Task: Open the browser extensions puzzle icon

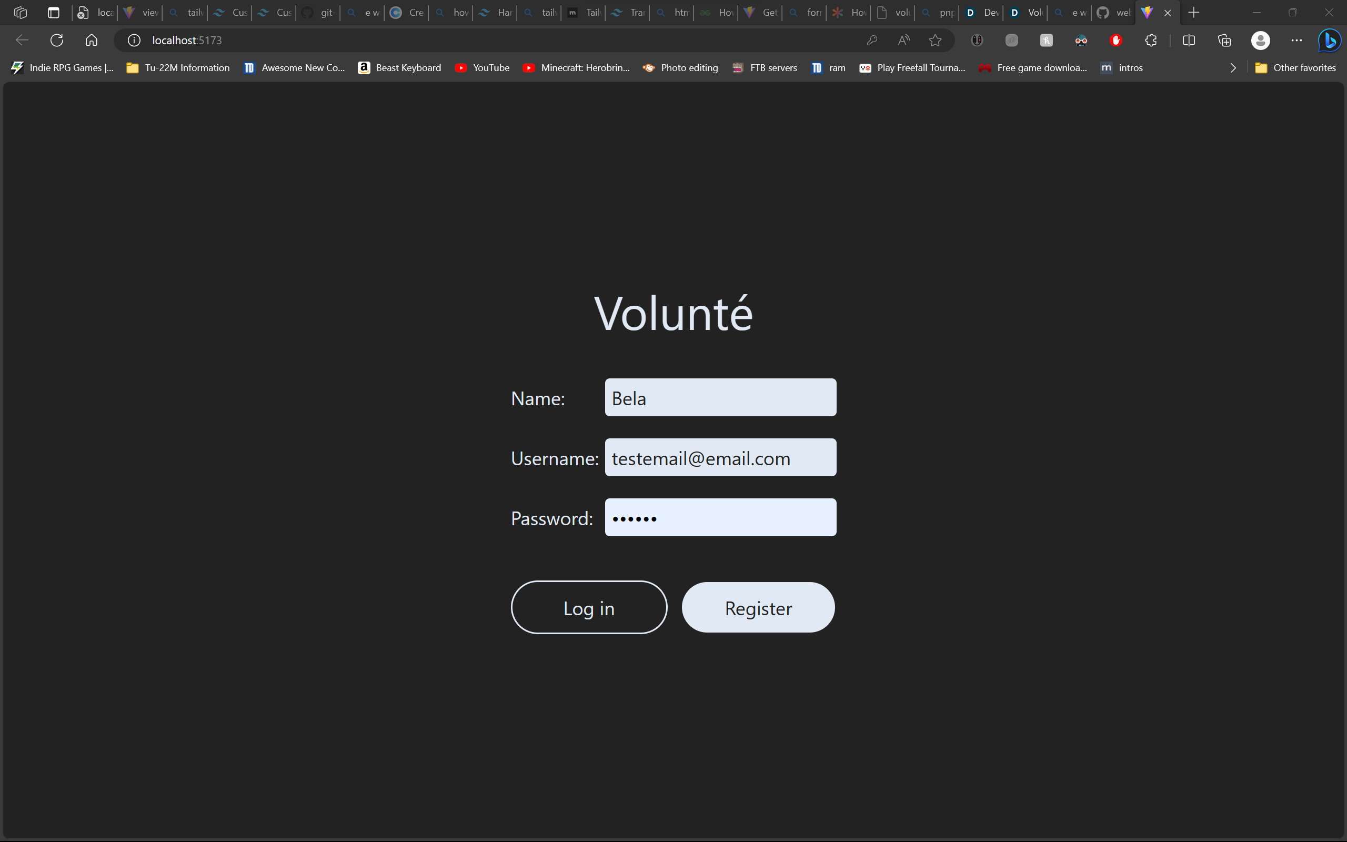Action: tap(1151, 40)
